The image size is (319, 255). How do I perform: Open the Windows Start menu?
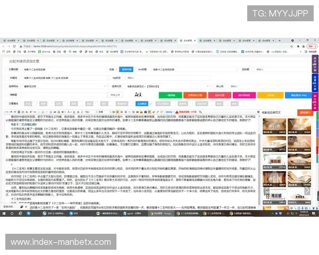tap(4, 214)
